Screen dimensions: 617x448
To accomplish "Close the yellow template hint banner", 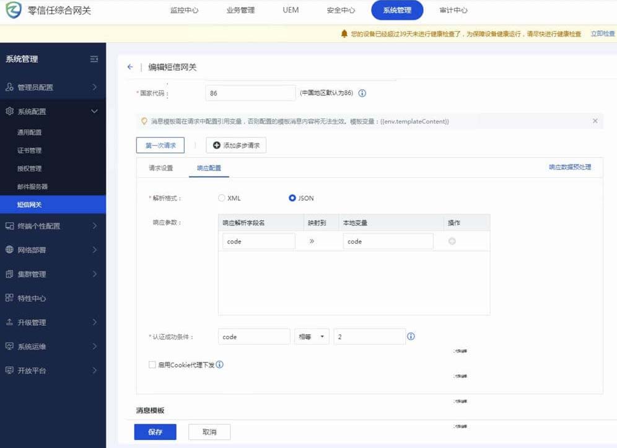I will point(595,121).
